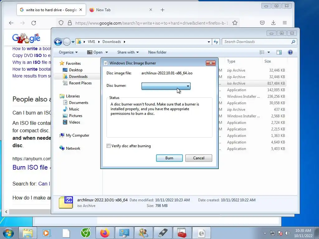Open Firefox from the taskbar

coord(105,233)
